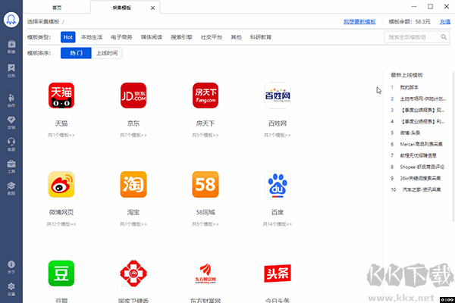Image resolution: width=455 pixels, height=303 pixels.
Task: Open the 协作 sidebar icon
Action: 11,100
